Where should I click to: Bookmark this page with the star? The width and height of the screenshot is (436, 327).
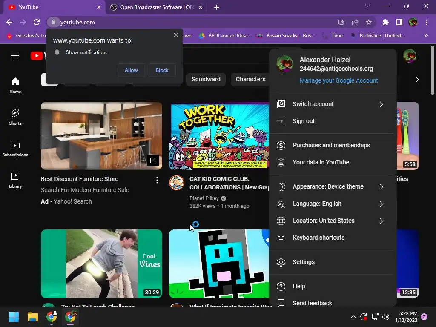[x=369, y=22]
